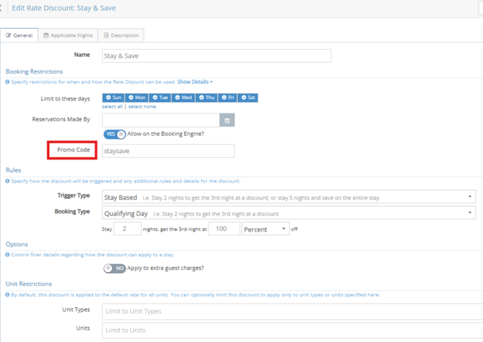
Task: Click the info icon under Options heading
Action: coord(8,255)
